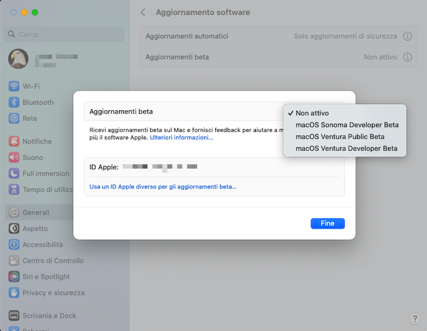Viewport: 427px width, 331px height.
Task: Click the yellow minimize window button
Action: click(x=24, y=12)
